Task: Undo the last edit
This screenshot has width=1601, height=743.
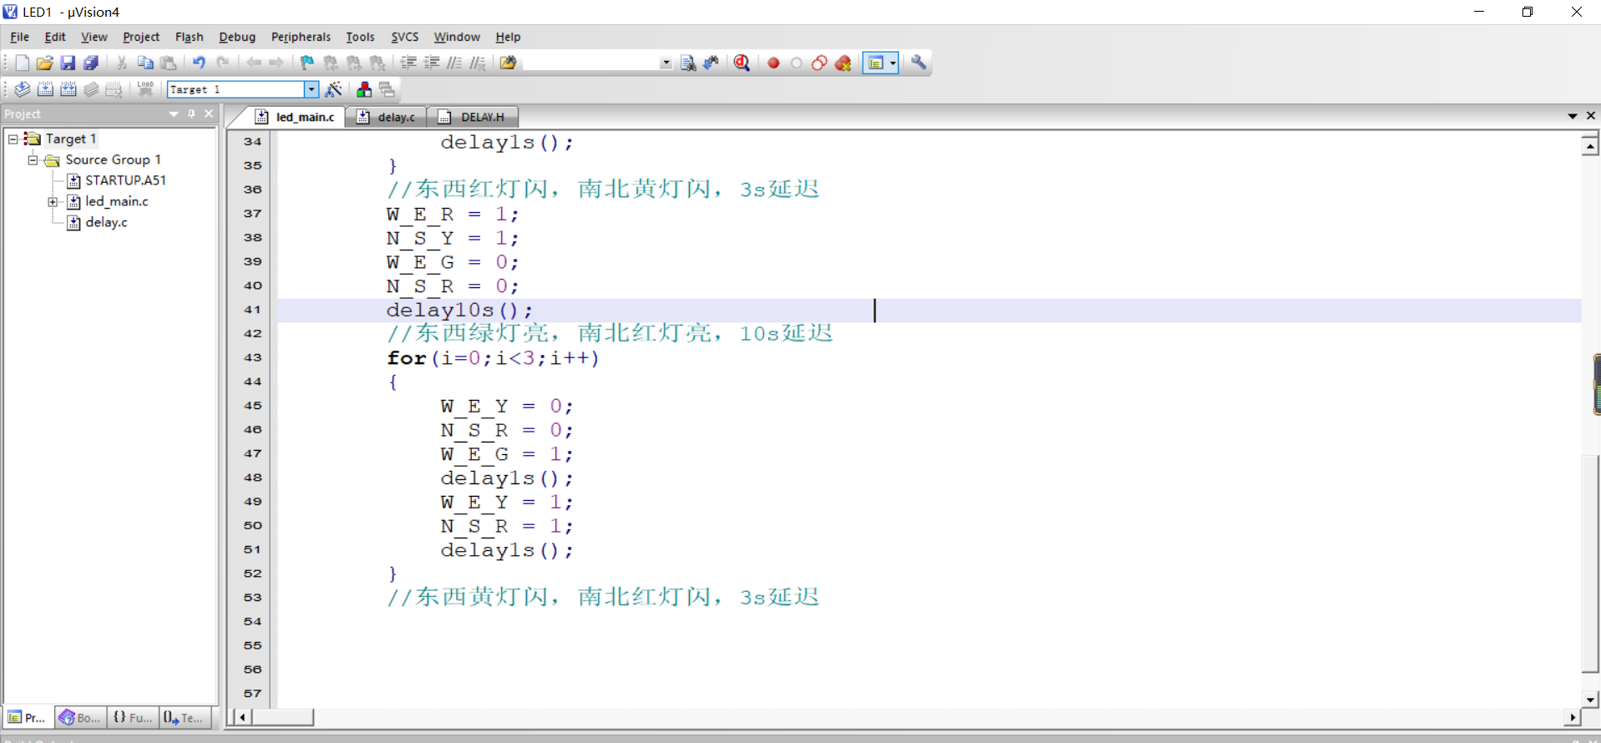Action: 199,63
